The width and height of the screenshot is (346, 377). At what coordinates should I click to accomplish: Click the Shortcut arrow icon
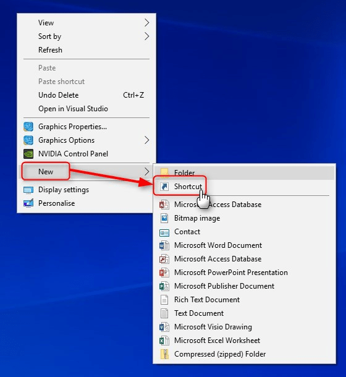coord(164,187)
